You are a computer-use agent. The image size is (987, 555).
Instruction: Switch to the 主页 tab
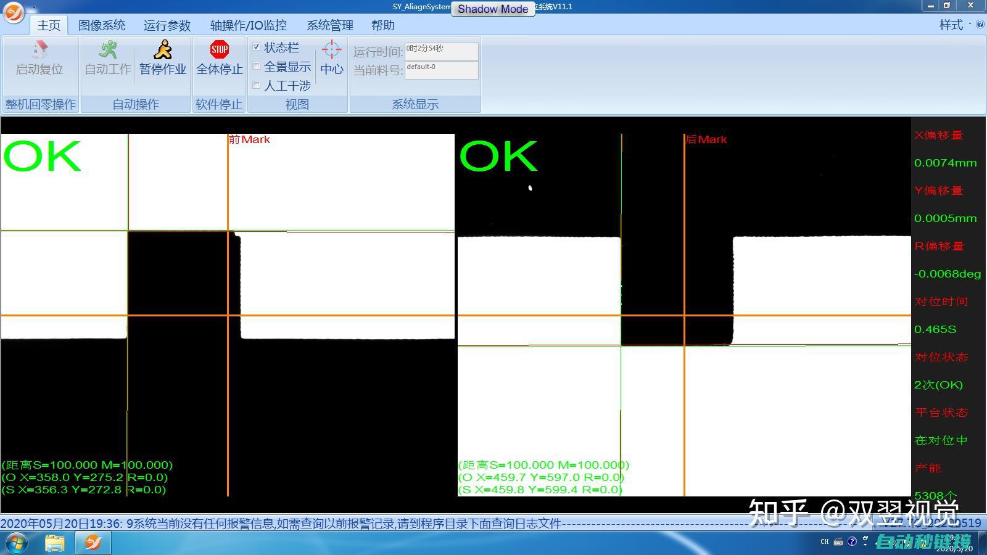tap(49, 25)
